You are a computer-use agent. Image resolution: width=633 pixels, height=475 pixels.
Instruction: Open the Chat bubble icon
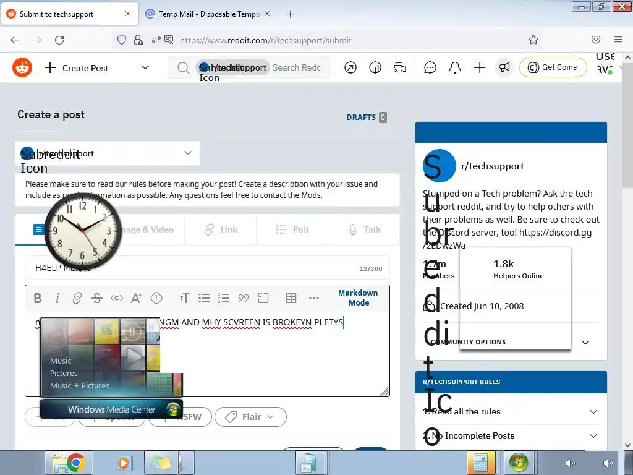coord(430,67)
